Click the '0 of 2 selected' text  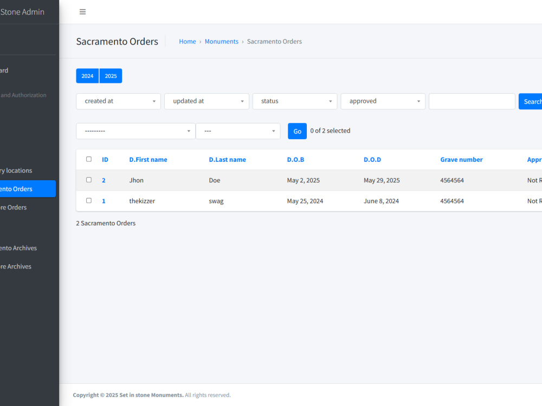(330, 130)
